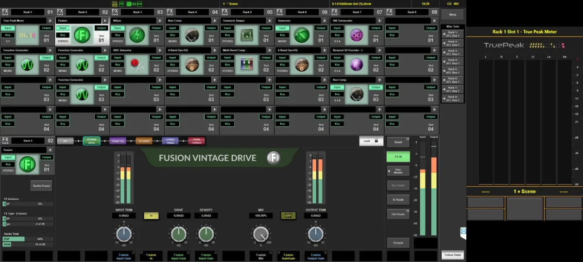Image resolution: width=583 pixels, height=262 pixels.
Task: Click the Out Route button
Action: pyautogui.click(x=398, y=214)
